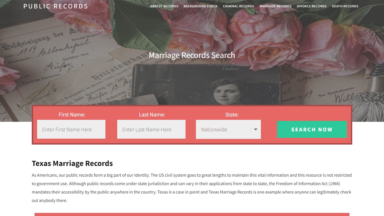Open the Background Check menu link
This screenshot has width=384, height=216.
tap(200, 6)
